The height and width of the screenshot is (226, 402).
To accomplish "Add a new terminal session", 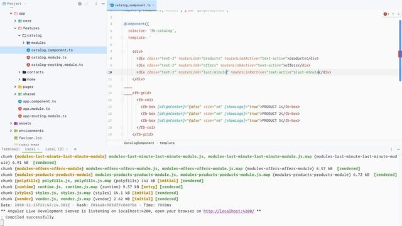I will pos(75,149).
